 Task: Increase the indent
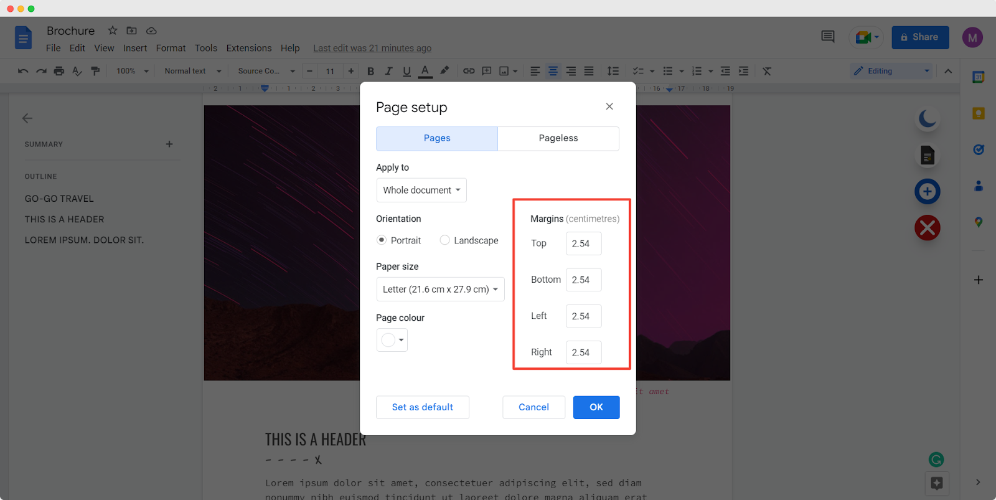(x=743, y=71)
